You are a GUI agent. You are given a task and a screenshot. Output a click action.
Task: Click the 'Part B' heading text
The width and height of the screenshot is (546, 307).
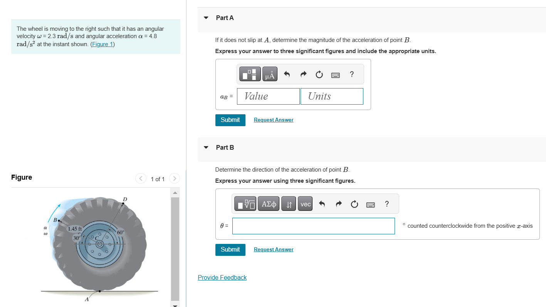225,147
